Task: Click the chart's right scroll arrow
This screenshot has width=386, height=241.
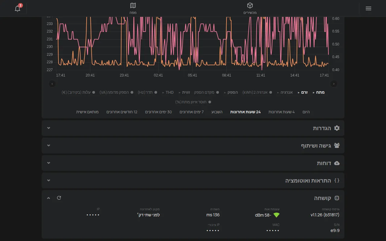Action: tap(334, 84)
